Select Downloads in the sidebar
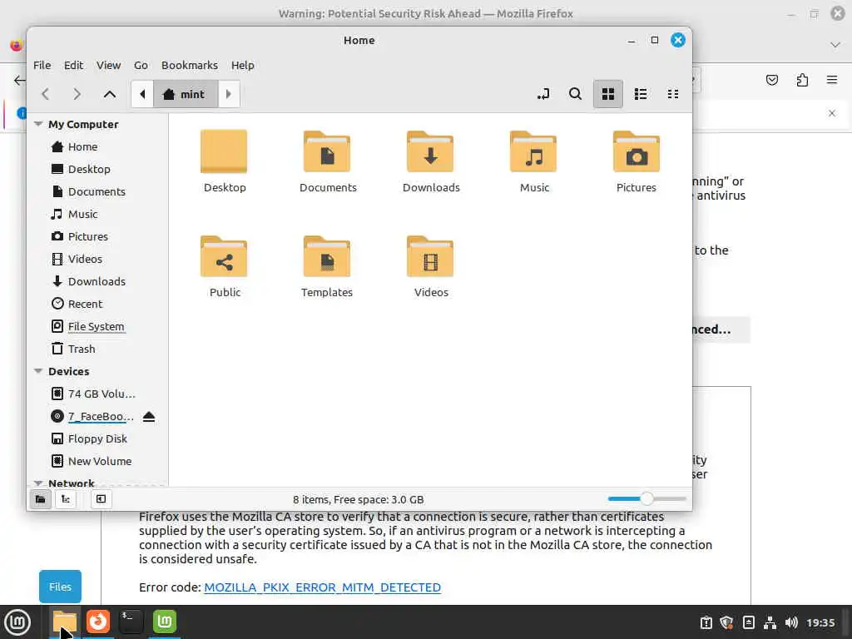This screenshot has width=852, height=639. point(98,281)
